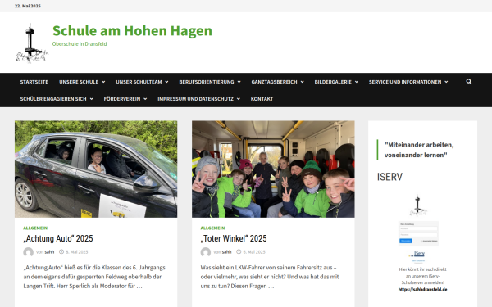Open Impressum und Datenschutz menu item
This screenshot has width=492, height=307.
point(195,99)
